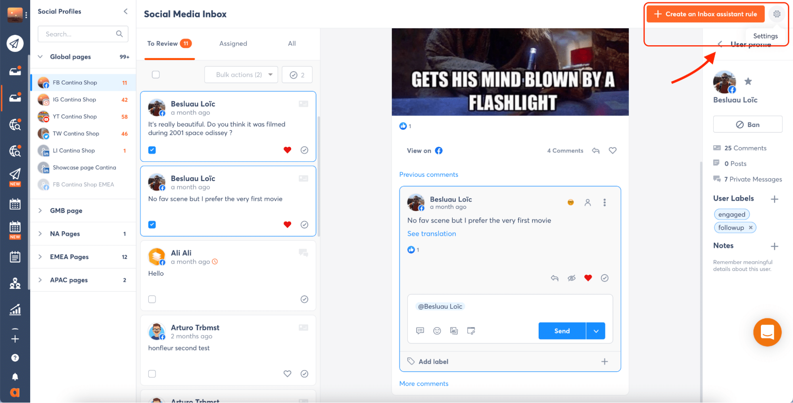Click the reply arrow under the comment
Image resolution: width=793 pixels, height=403 pixels.
pyautogui.click(x=555, y=278)
